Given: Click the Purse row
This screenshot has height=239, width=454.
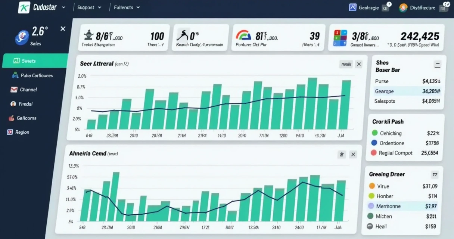Looking at the screenshot, I should tap(407, 81).
